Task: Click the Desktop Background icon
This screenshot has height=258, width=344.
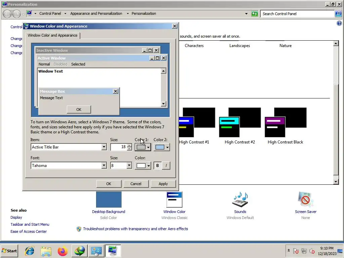Action: click(x=109, y=200)
